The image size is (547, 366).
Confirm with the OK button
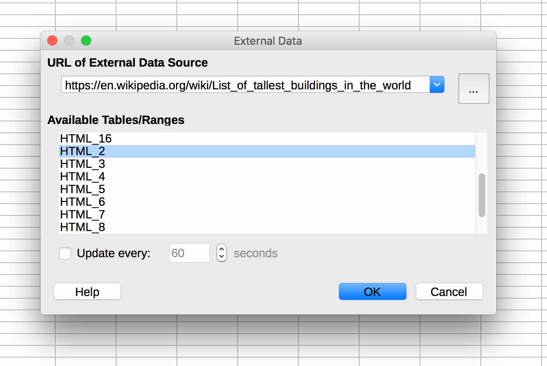coord(373,292)
